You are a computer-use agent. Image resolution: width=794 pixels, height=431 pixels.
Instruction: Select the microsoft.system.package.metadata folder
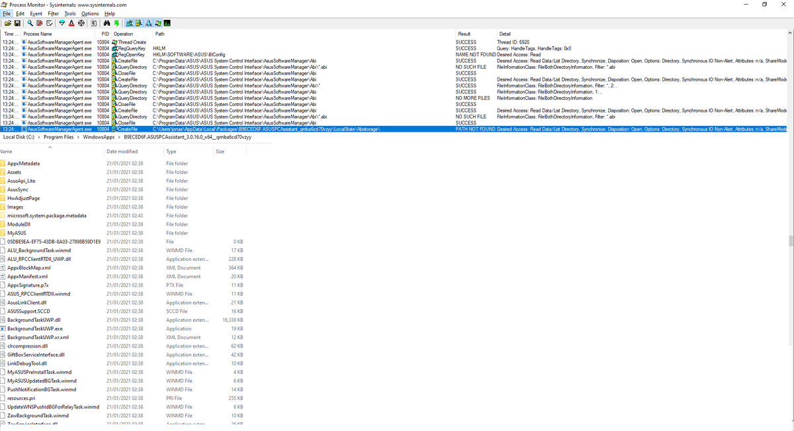point(46,215)
